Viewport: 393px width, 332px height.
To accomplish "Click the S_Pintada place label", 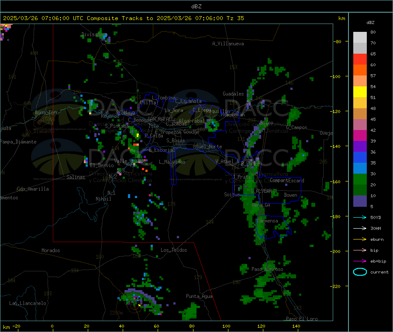I will 117,126.
